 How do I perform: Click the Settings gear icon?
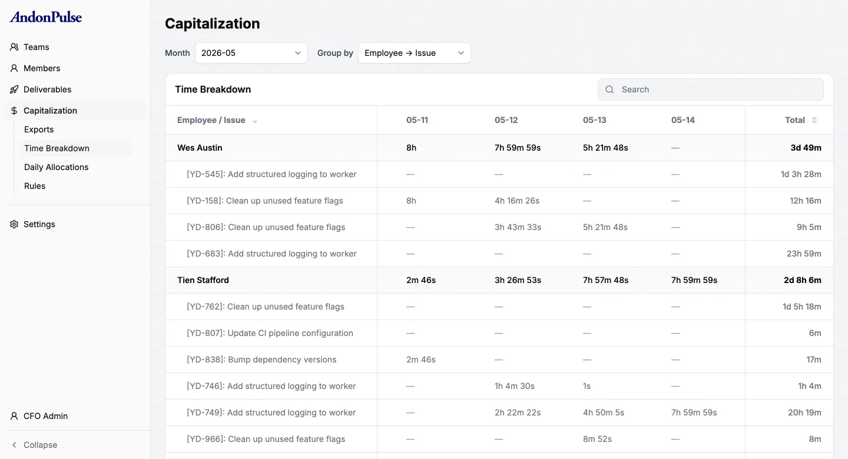14,224
